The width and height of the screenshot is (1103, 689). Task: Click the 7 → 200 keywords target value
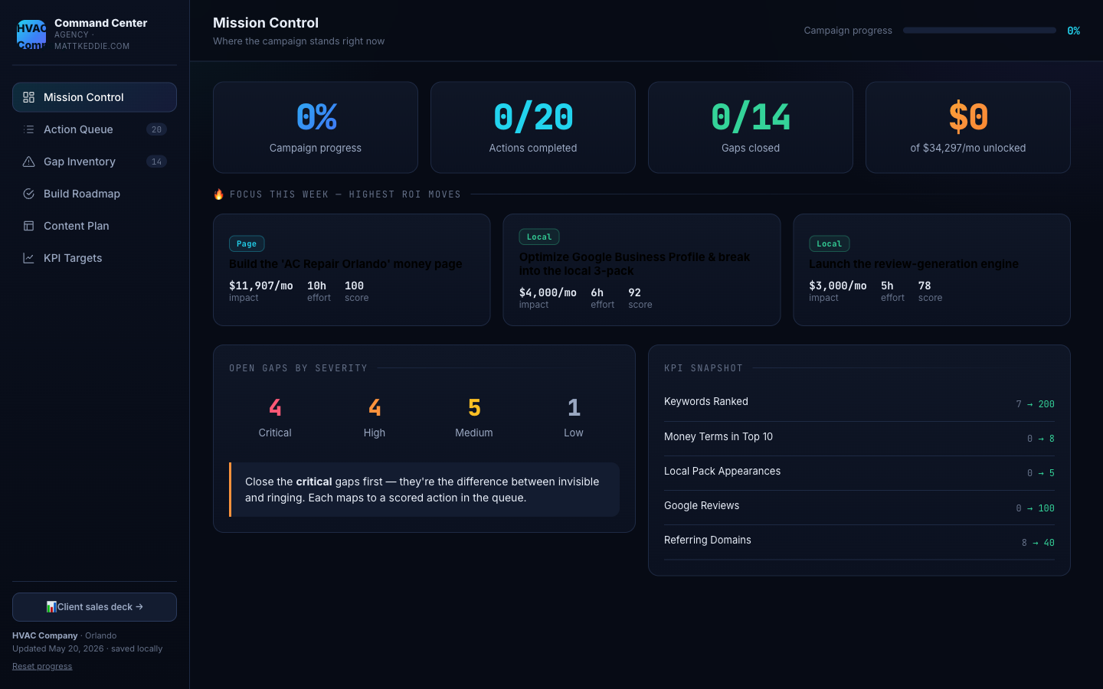1035,404
